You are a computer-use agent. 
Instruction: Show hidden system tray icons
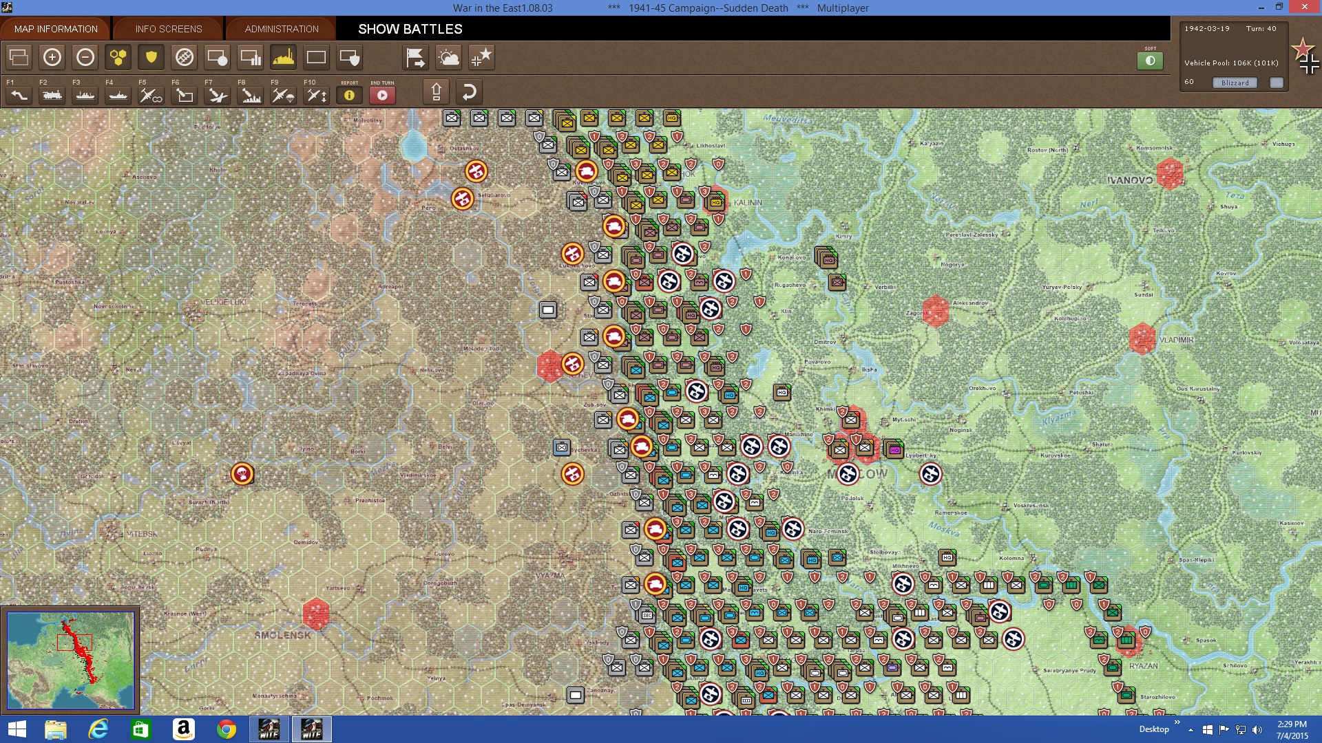[1190, 730]
